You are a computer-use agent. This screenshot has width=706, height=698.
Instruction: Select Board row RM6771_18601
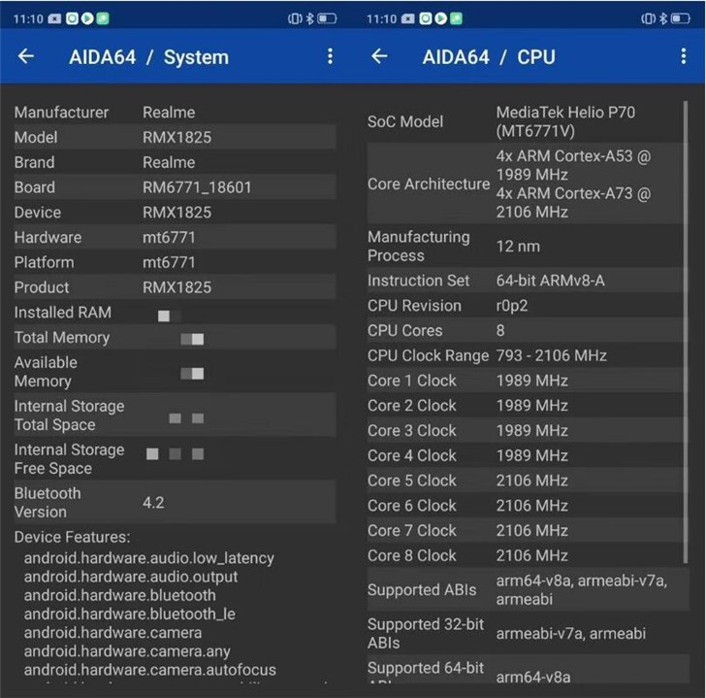pos(175,187)
